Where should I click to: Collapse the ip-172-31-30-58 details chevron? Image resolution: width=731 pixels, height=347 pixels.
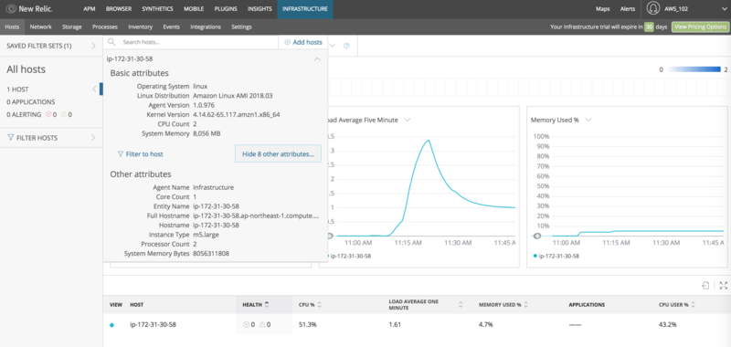317,59
